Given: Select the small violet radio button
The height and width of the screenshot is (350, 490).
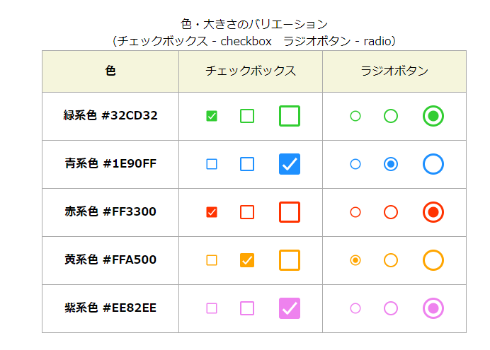Looking at the screenshot, I should (x=355, y=308).
